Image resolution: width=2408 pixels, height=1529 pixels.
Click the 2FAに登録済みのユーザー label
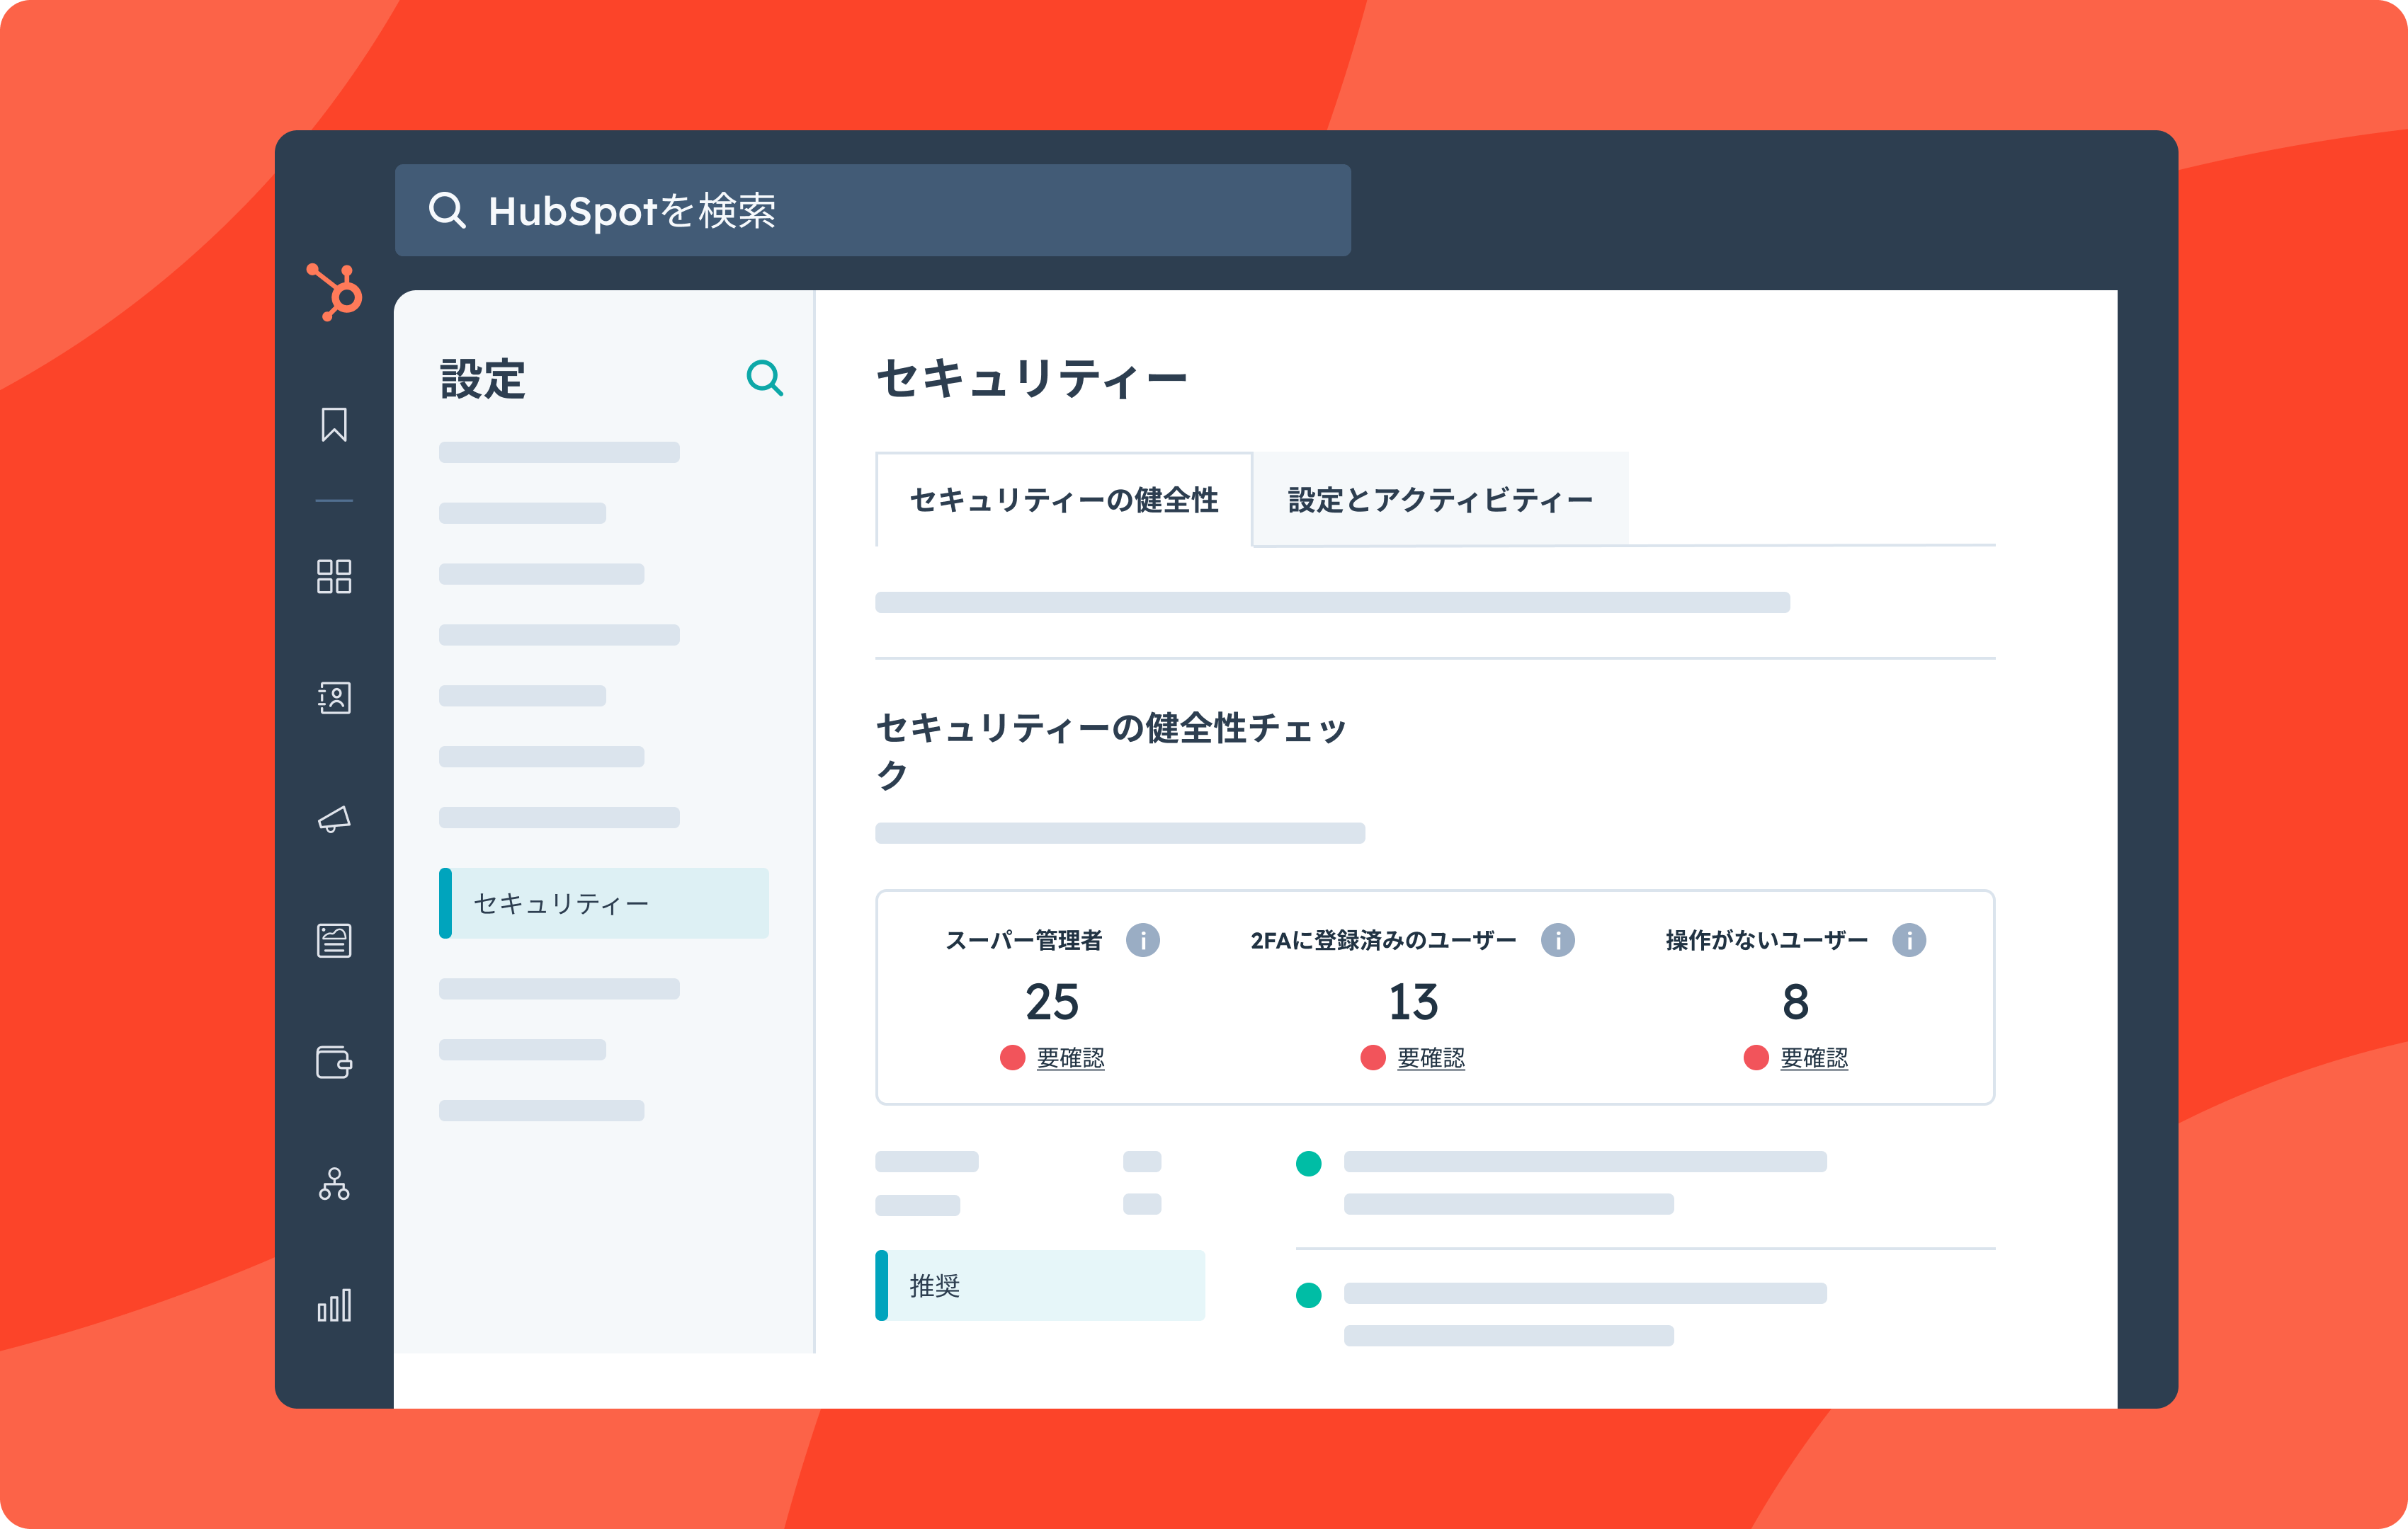(1384, 939)
